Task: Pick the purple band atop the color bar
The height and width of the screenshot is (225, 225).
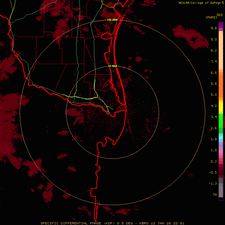Action: pyautogui.click(x=221, y=25)
